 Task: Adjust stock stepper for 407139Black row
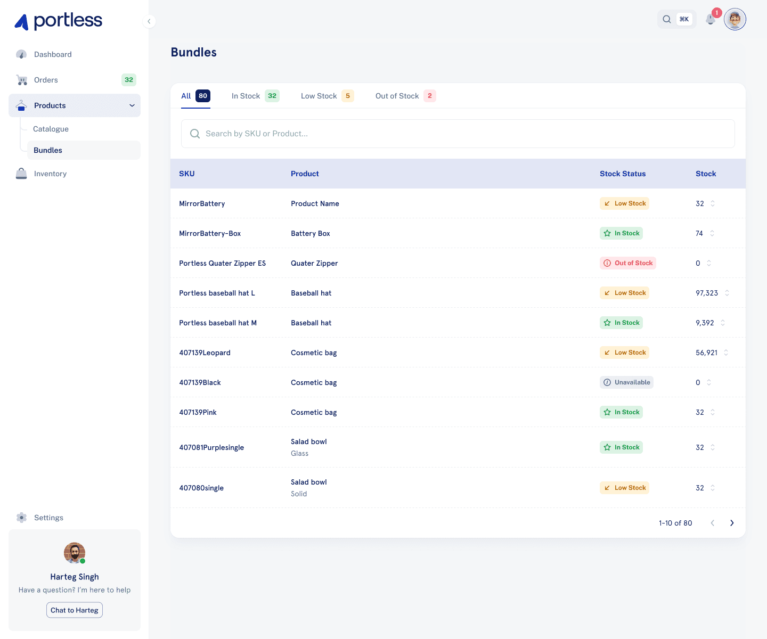(x=709, y=382)
